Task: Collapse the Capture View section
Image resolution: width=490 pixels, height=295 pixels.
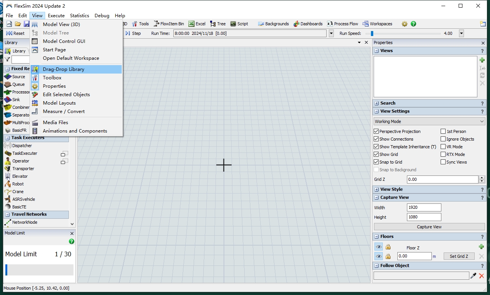Action: [x=377, y=197]
